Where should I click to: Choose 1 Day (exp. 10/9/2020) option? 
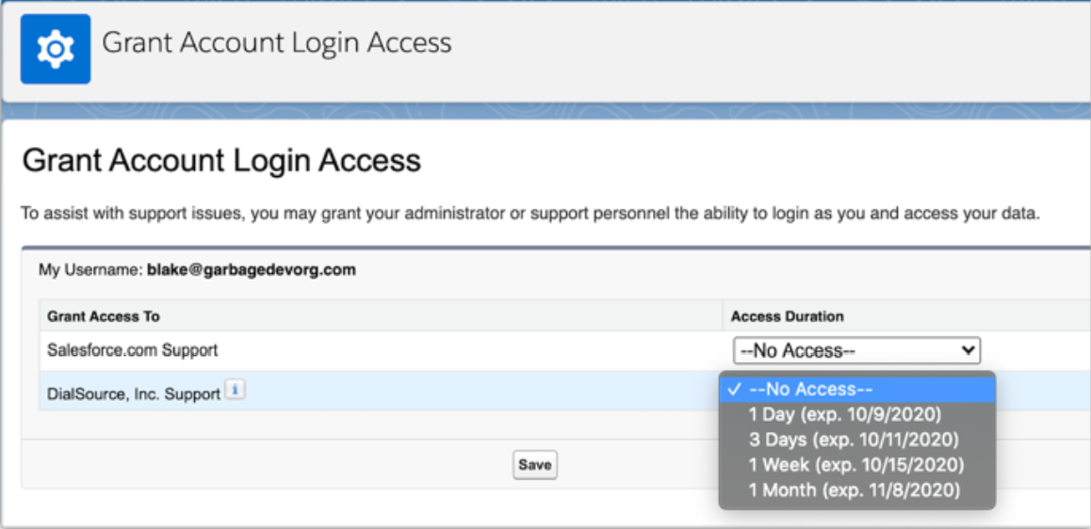tap(844, 415)
